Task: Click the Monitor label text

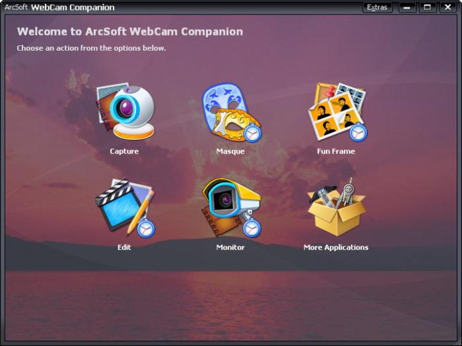Action: point(231,247)
